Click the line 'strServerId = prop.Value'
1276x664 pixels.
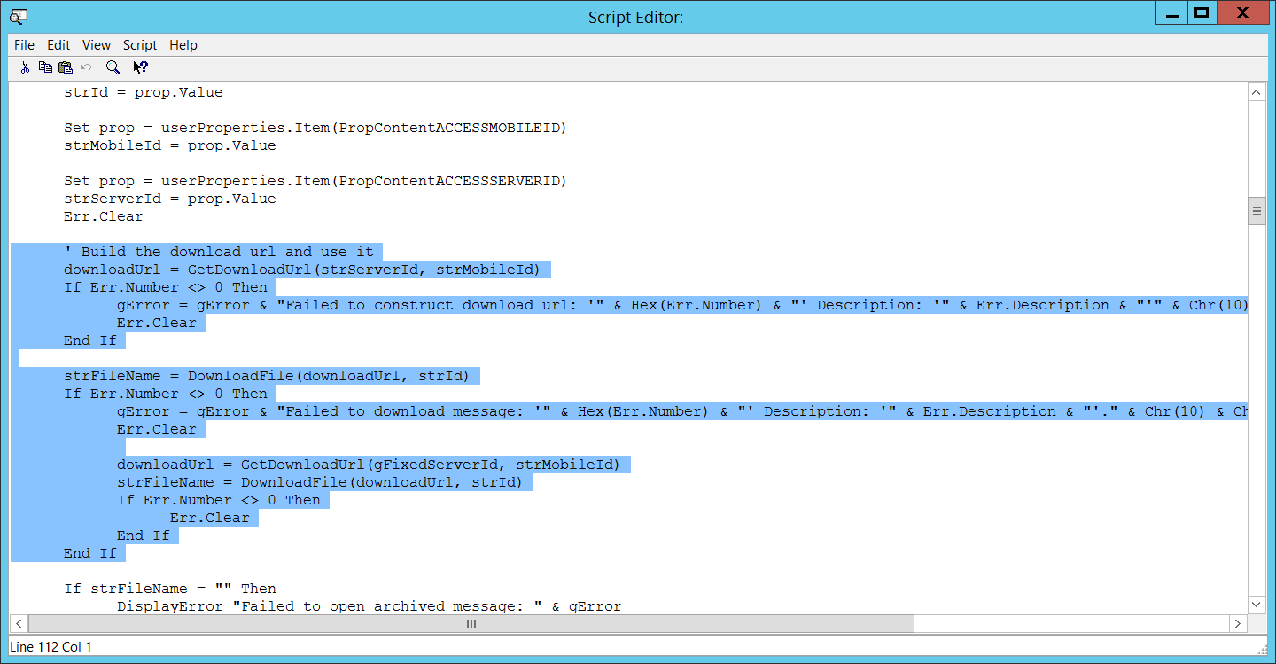click(x=170, y=199)
